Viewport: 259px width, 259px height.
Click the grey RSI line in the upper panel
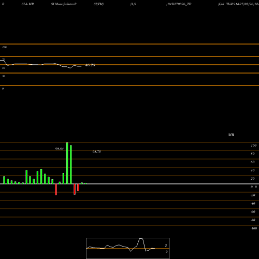tap(40, 64)
